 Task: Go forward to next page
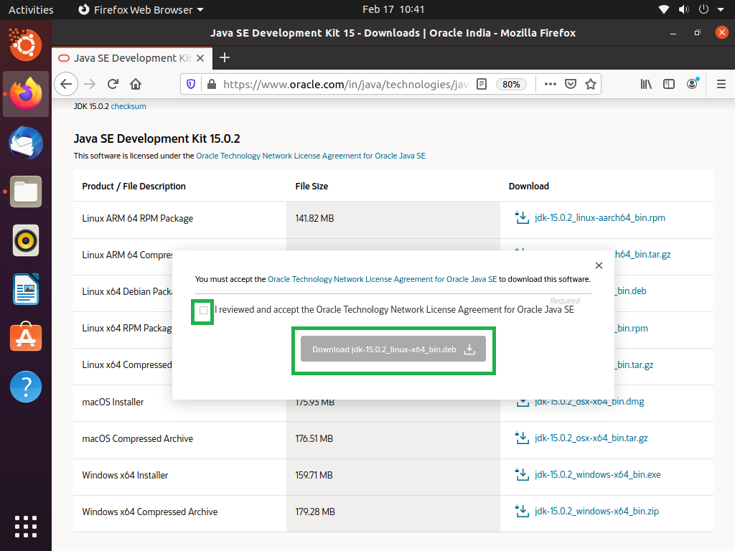[x=90, y=85]
